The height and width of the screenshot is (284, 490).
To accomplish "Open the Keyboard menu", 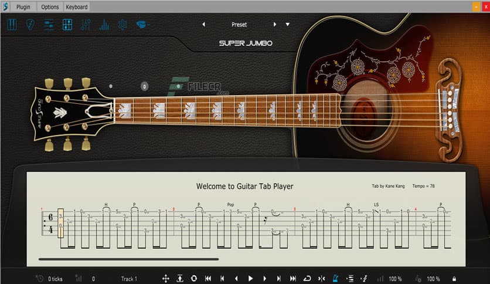I will tap(77, 7).
